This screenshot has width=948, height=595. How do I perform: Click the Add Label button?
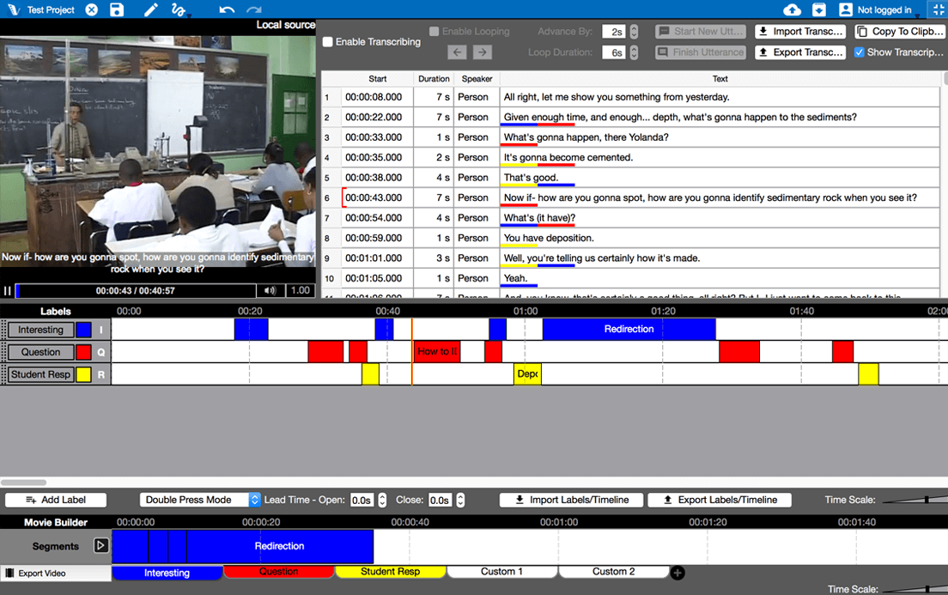point(56,500)
